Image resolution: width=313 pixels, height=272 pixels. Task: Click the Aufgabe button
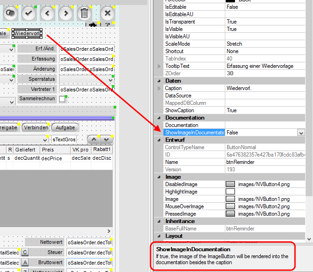coord(65,127)
